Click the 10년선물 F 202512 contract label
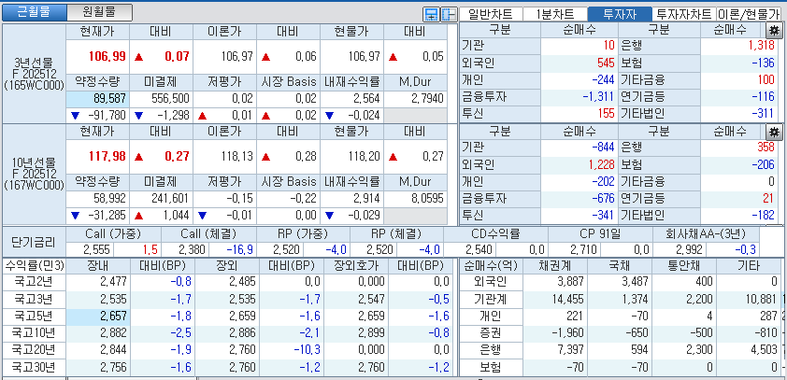 pyautogui.click(x=34, y=174)
